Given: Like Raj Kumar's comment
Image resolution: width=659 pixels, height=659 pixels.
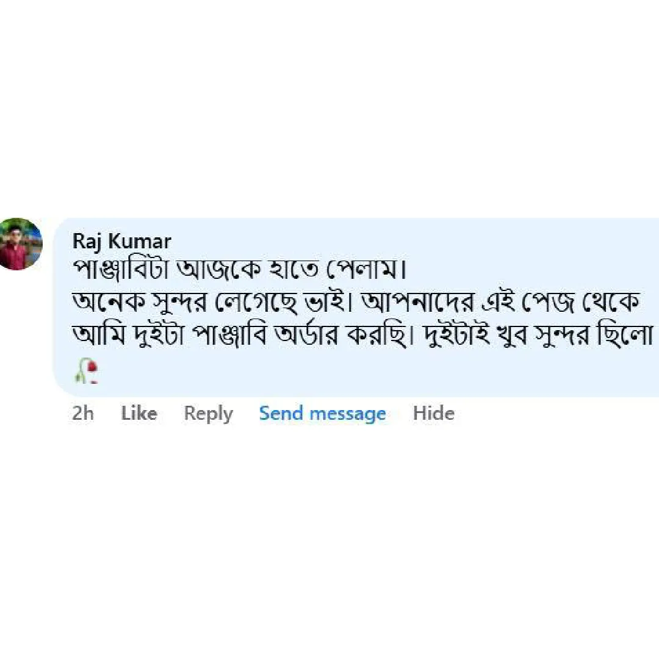Looking at the screenshot, I should [139, 414].
